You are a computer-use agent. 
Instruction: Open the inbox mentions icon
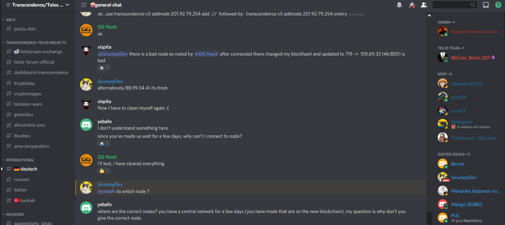pos(486,5)
